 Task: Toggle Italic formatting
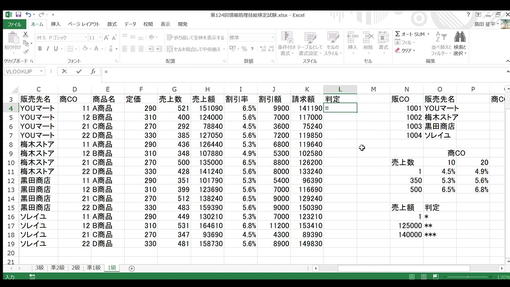coord(48,49)
